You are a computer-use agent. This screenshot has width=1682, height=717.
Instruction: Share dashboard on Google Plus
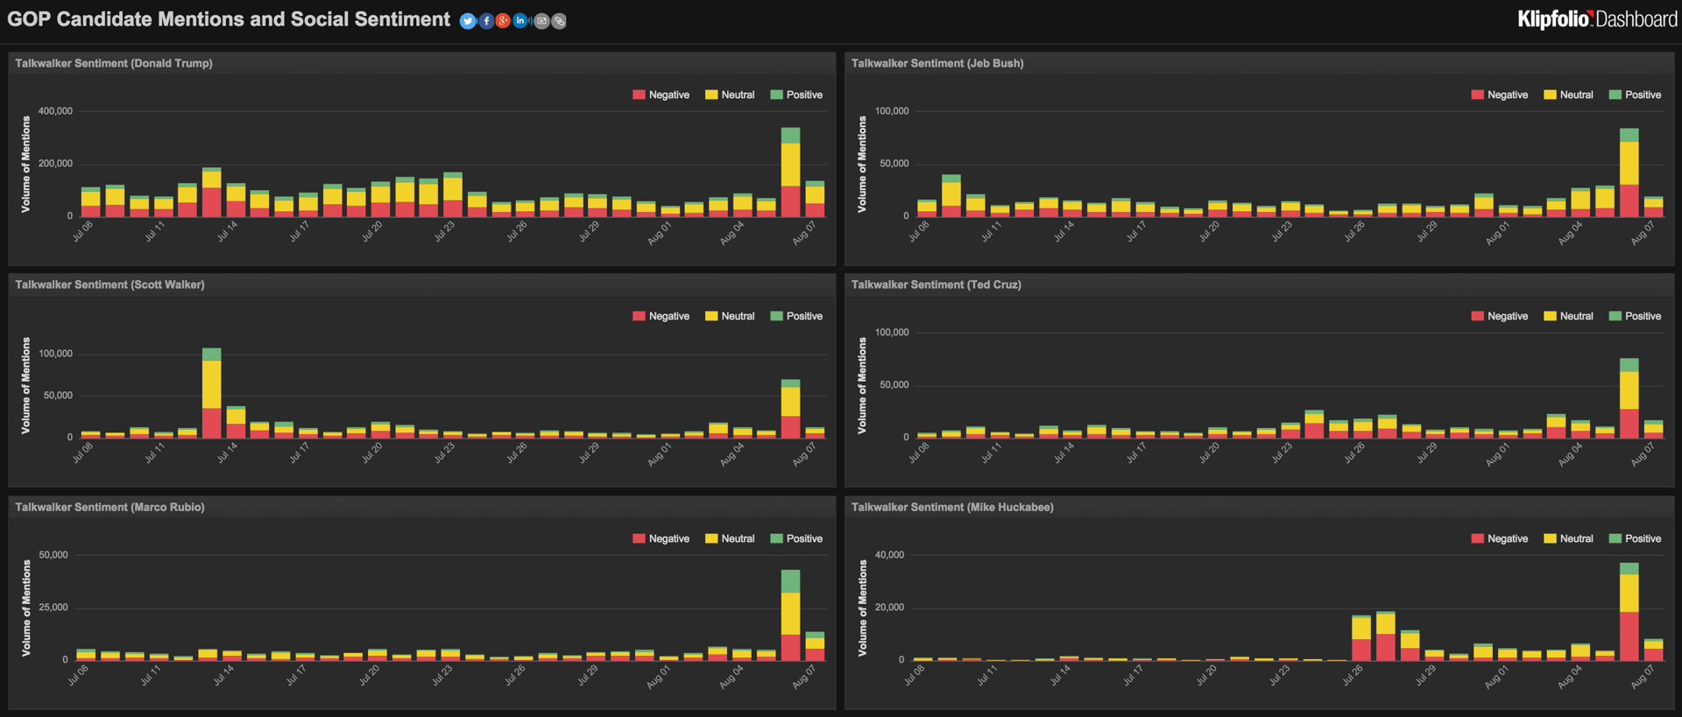pos(503,21)
